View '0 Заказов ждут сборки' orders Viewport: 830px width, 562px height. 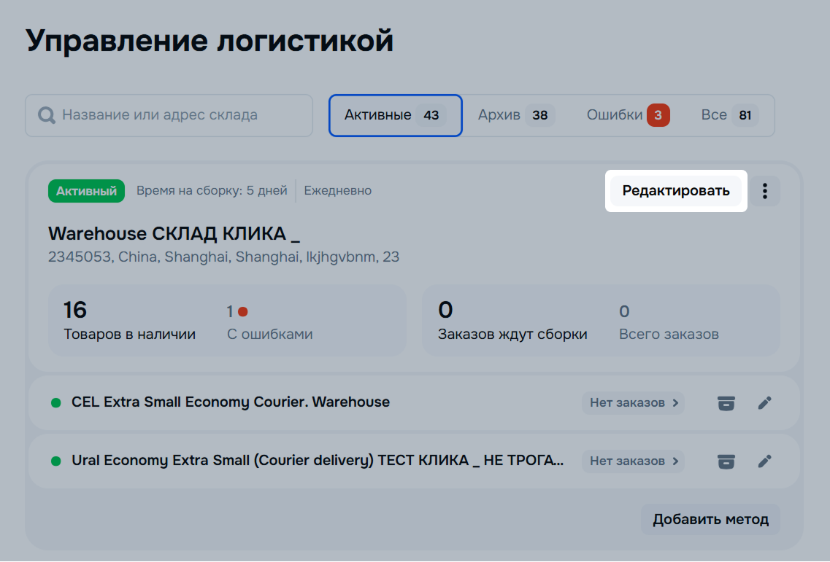512,321
